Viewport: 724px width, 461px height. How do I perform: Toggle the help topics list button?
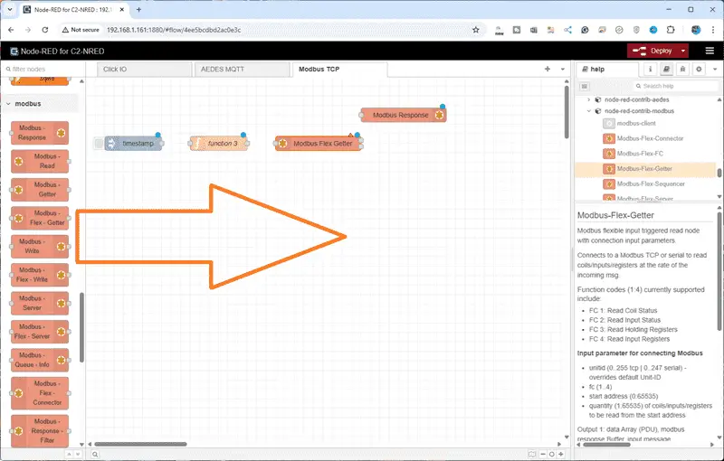pyautogui.click(x=584, y=86)
